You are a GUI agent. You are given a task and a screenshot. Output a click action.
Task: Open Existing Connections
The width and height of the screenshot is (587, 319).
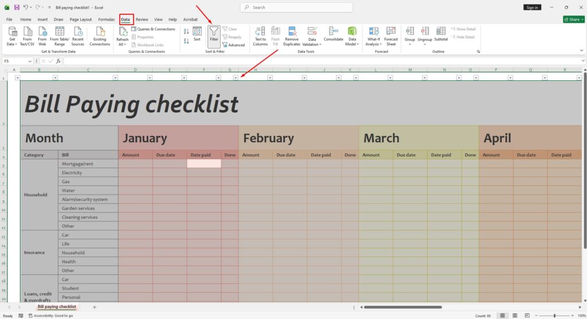[100, 36]
